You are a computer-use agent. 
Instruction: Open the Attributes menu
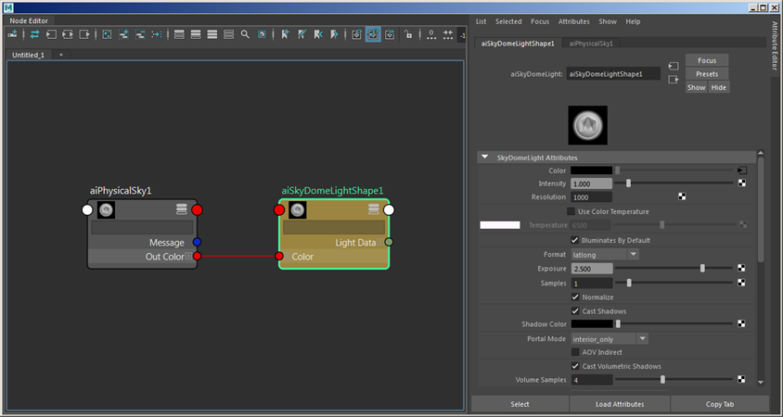point(573,21)
